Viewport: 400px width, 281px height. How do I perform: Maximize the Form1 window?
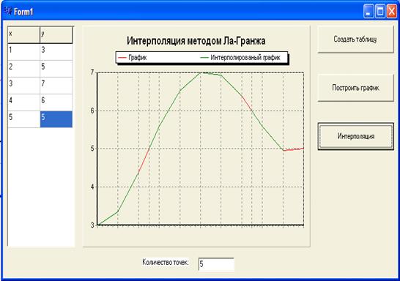pyautogui.click(x=380, y=12)
